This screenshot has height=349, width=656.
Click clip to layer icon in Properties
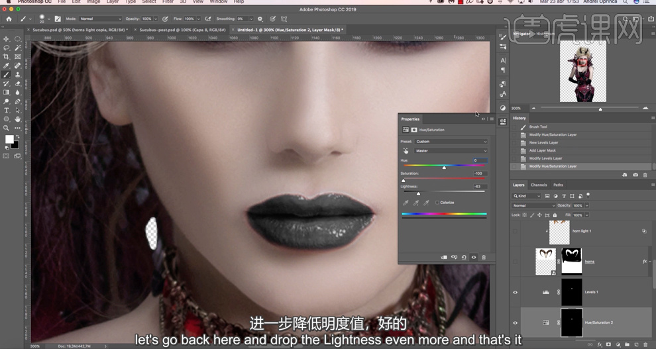pos(444,257)
